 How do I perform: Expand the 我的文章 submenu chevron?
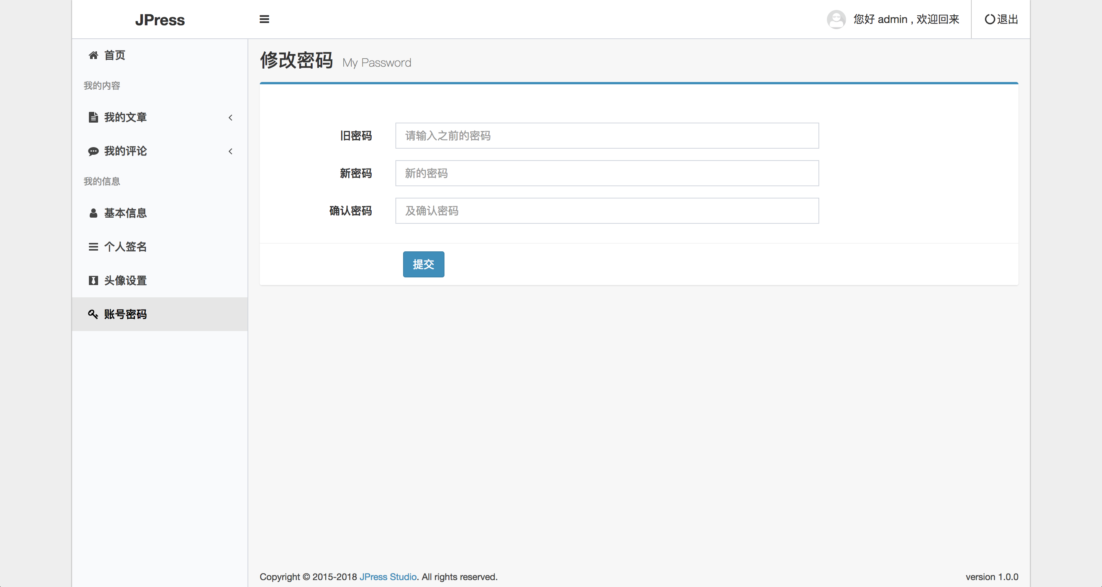pos(231,118)
